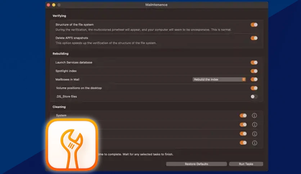Viewport: 301px width, 174px height.
Task: Disable Volume positions on the desktop switch
Action: click(254, 88)
